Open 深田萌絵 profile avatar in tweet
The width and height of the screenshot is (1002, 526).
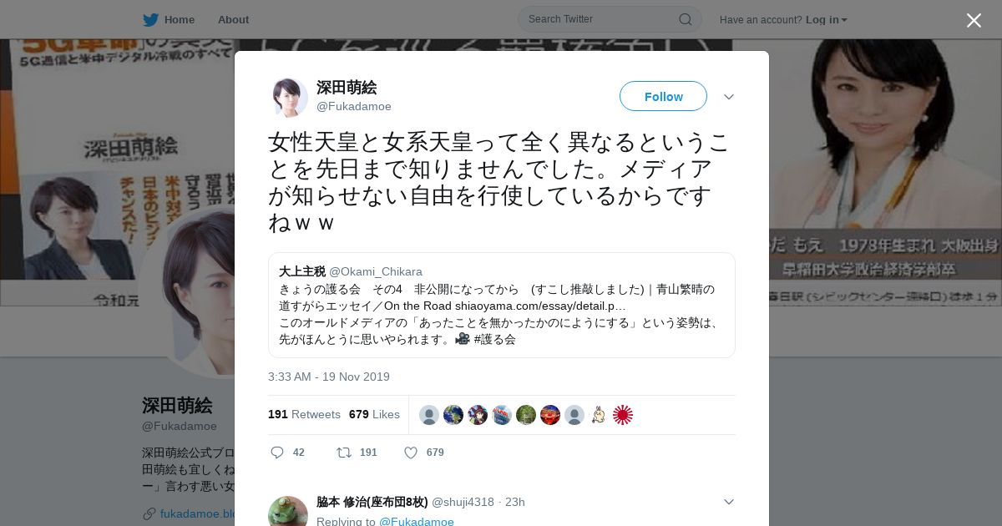288,97
